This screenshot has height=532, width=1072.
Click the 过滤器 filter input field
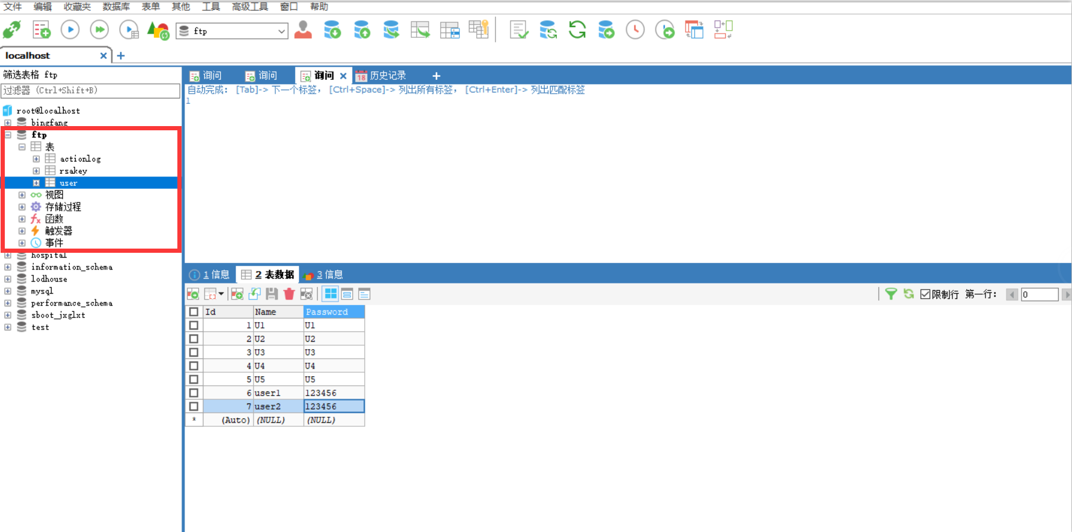91,91
